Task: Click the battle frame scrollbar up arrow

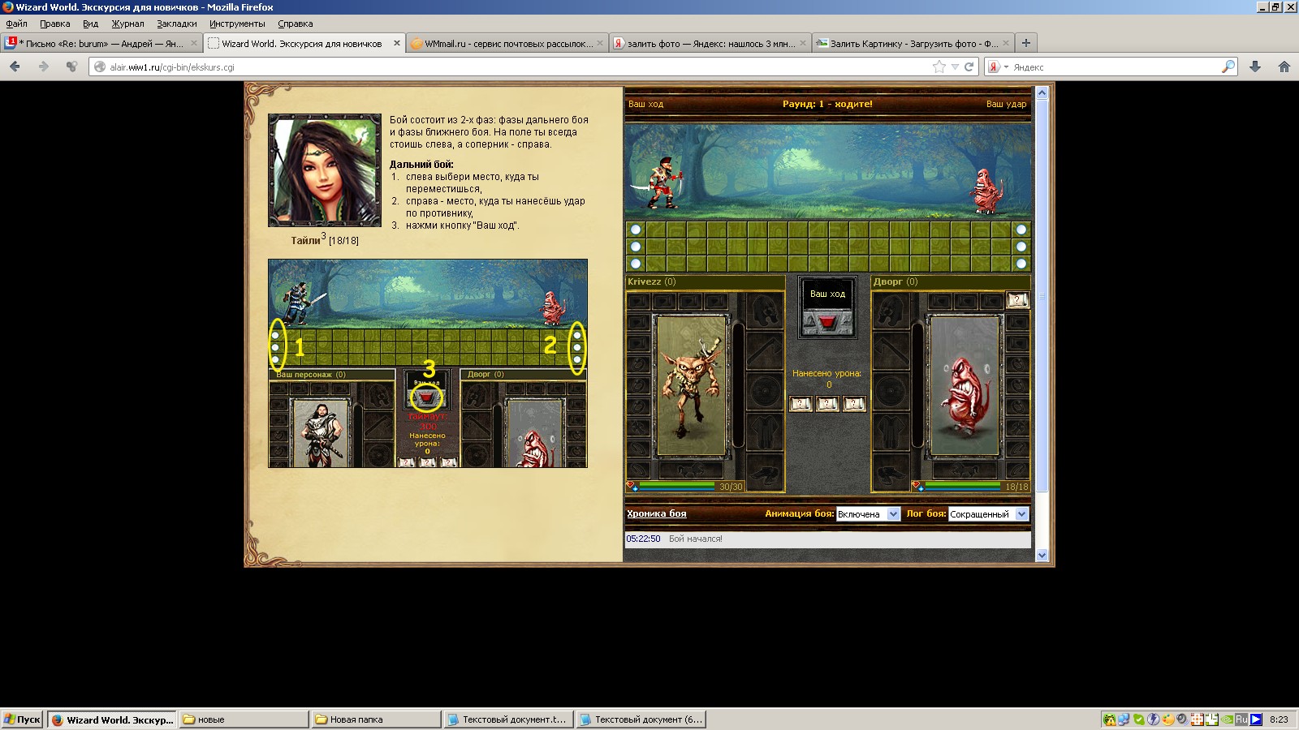Action: pyautogui.click(x=1042, y=93)
